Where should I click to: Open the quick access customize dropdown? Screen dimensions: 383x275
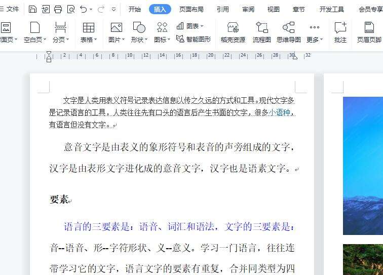click(x=113, y=10)
